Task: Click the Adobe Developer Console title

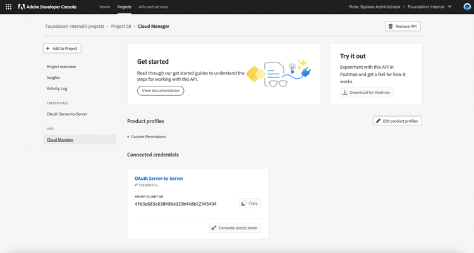Action: pyautogui.click(x=51, y=7)
